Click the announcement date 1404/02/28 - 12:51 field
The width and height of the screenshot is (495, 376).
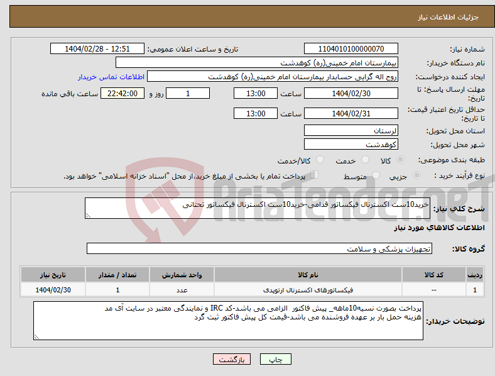pos(97,48)
